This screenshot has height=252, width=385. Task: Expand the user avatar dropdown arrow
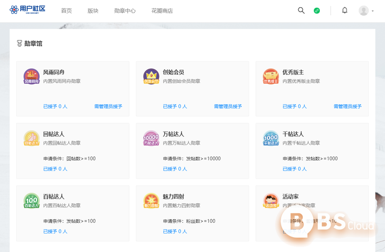373,11
